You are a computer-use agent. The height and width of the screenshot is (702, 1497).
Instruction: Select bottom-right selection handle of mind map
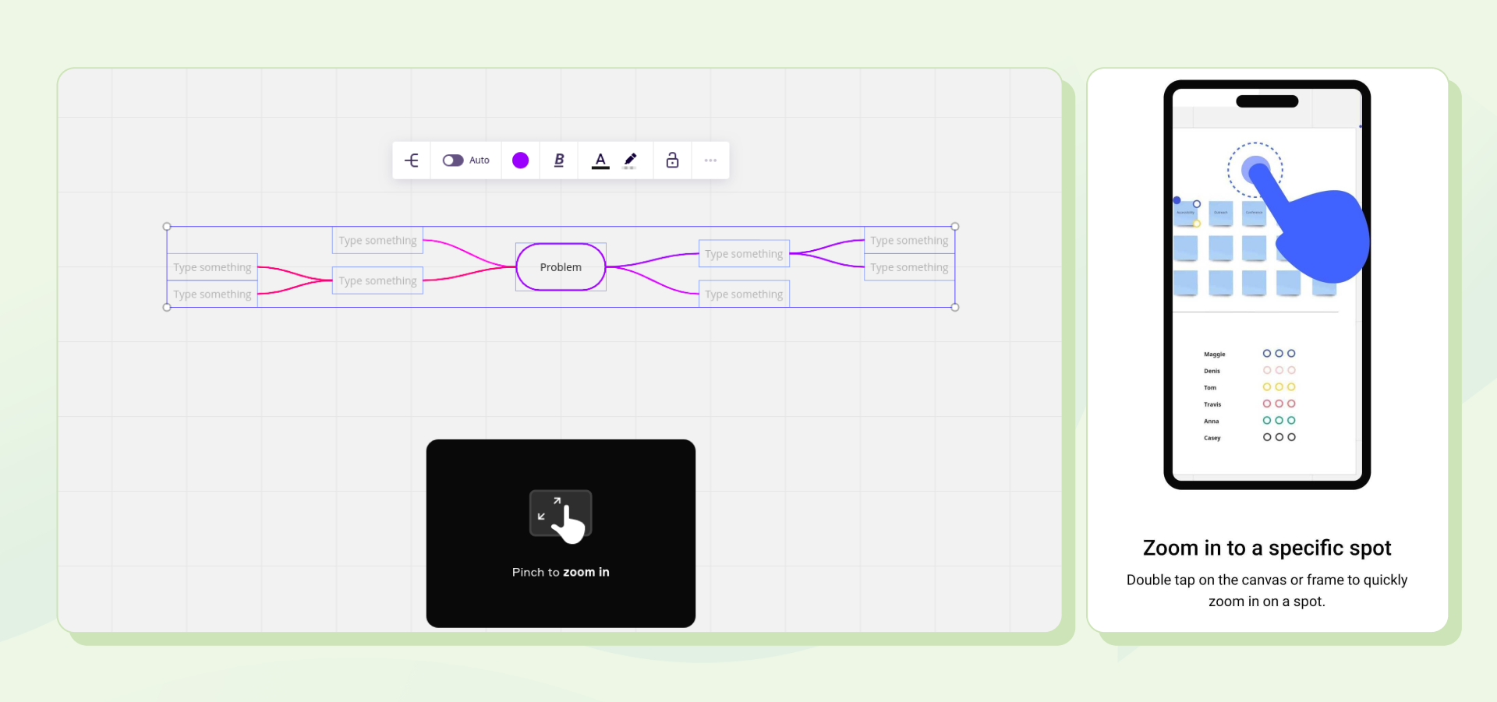click(955, 307)
